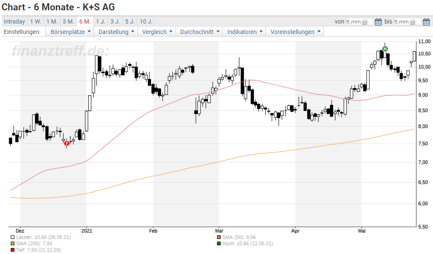Click the orange SMA (200) legend swatch
Image resolution: width=433 pixels, height=254 pixels.
pyautogui.click(x=12, y=244)
